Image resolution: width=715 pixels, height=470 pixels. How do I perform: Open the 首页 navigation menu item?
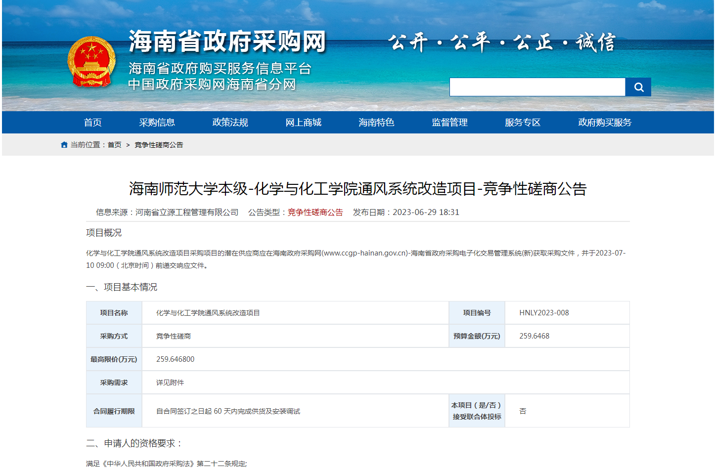[x=93, y=122]
